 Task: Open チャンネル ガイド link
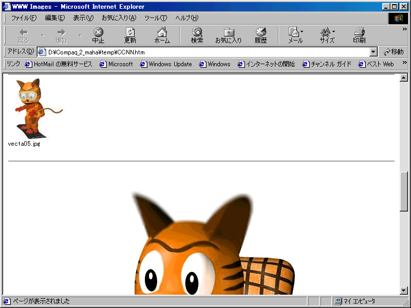[x=327, y=64]
